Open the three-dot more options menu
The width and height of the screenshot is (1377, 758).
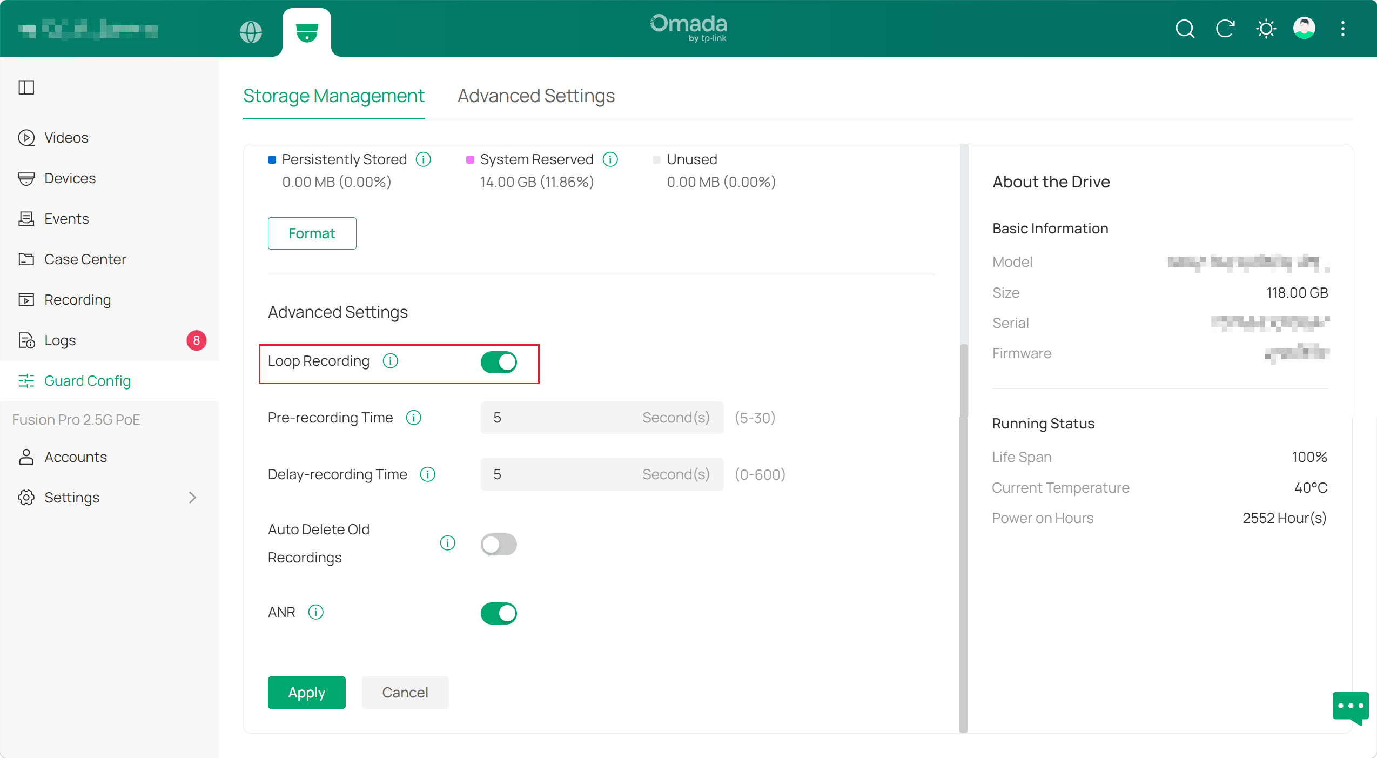[x=1342, y=29]
